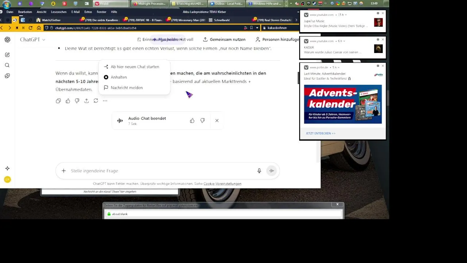Open the Bearbeiten menu
Viewport: 467px width, 263px height.
[x=25, y=12]
